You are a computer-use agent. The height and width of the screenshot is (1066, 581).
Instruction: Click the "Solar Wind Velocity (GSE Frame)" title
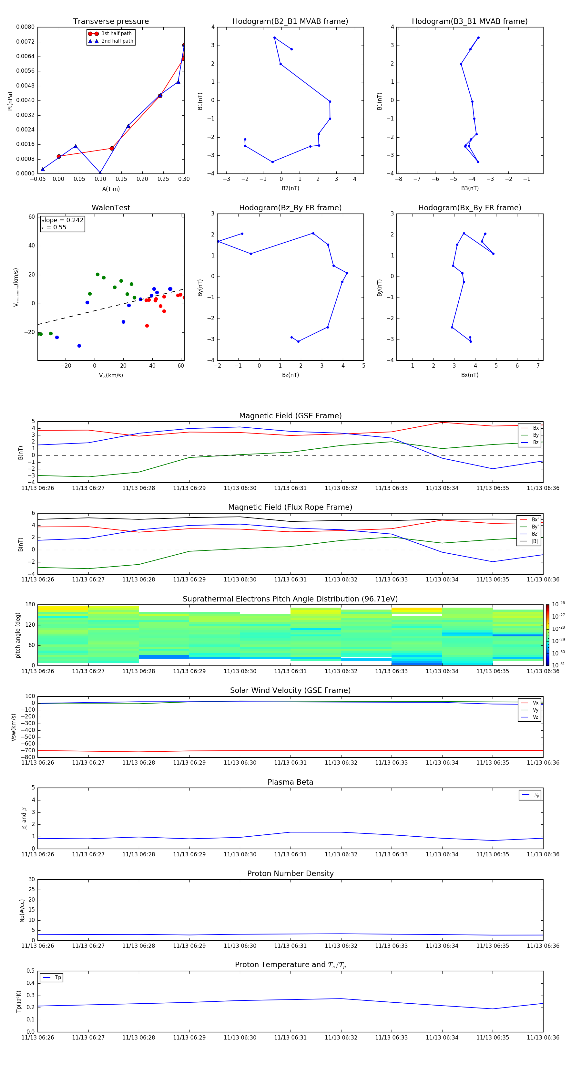click(x=290, y=691)
